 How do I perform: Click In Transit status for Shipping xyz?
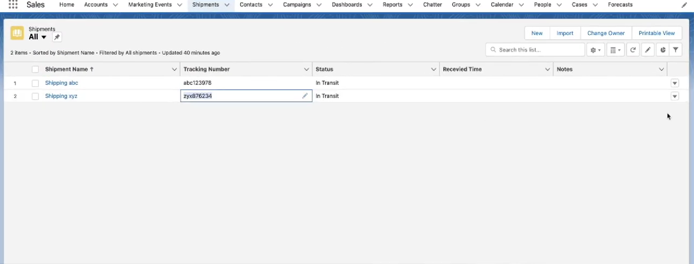(327, 96)
